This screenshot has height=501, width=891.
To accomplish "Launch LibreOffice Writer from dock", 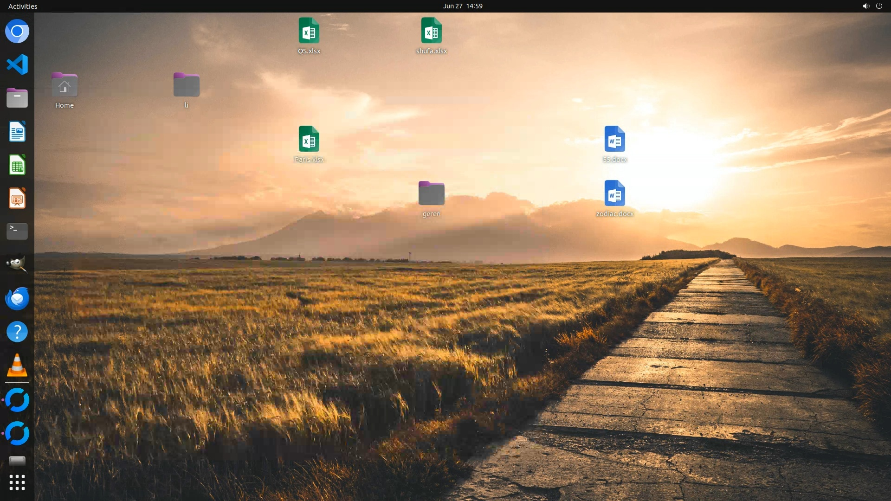I will [17, 132].
